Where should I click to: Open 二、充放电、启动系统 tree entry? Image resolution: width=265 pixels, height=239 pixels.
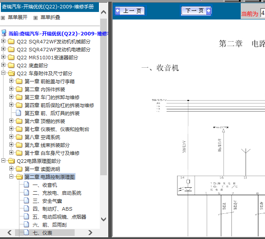pyautogui.click(x=57, y=193)
